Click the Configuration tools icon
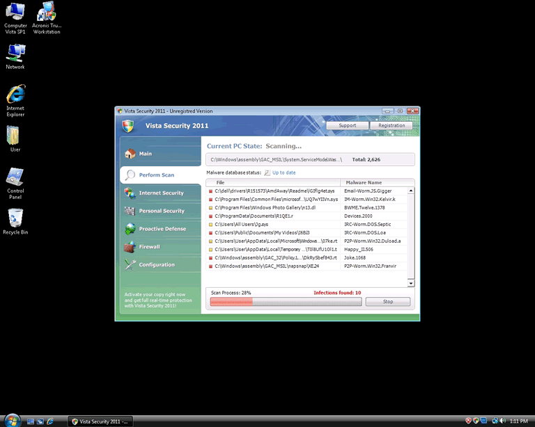Screen dimensions: 535x427 130,265
